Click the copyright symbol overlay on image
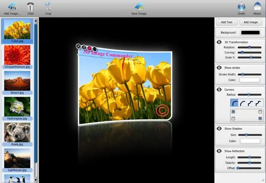This screenshot has width=266, height=183. 163,110
